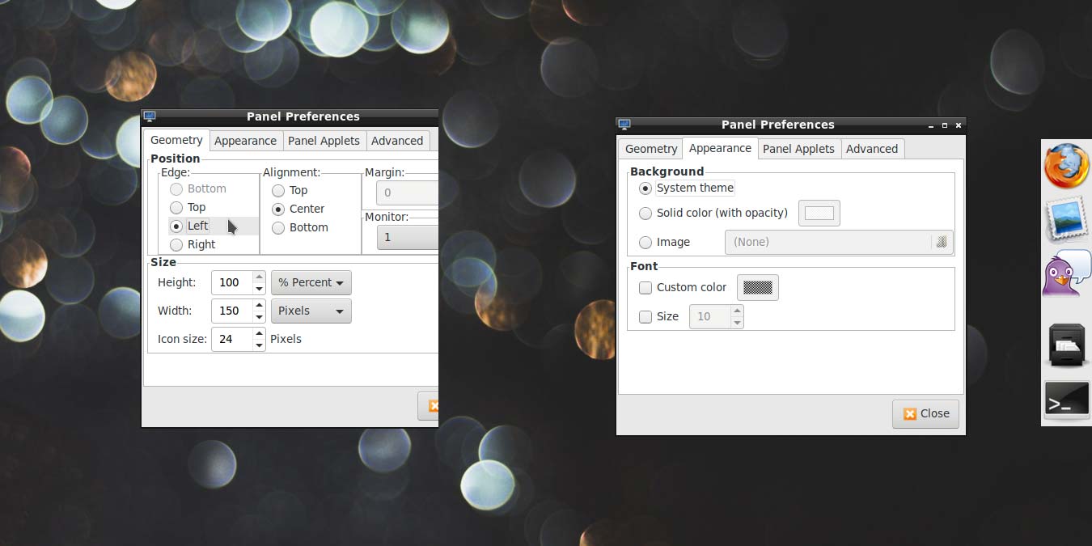Switch to the Panel Applets tab
This screenshot has height=546, width=1092.
[x=798, y=148]
